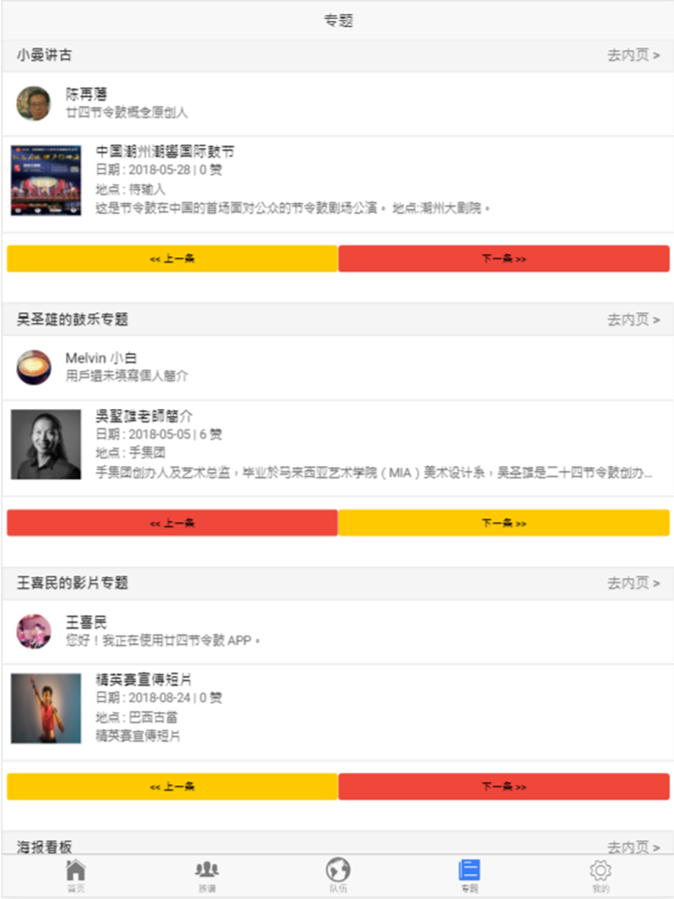Viewport: 674px width, 899px height.
Task: Open 中国潮州潮響国际鼓节 event thumbnail
Action: (46, 181)
